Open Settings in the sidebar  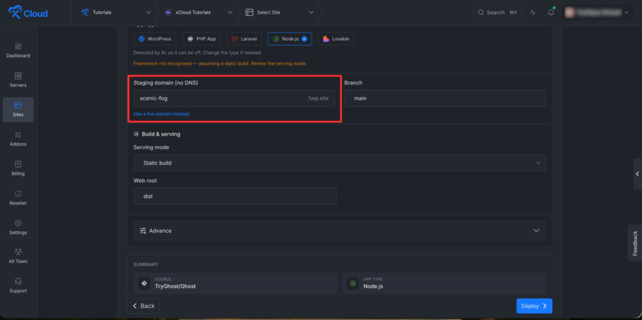click(x=18, y=228)
